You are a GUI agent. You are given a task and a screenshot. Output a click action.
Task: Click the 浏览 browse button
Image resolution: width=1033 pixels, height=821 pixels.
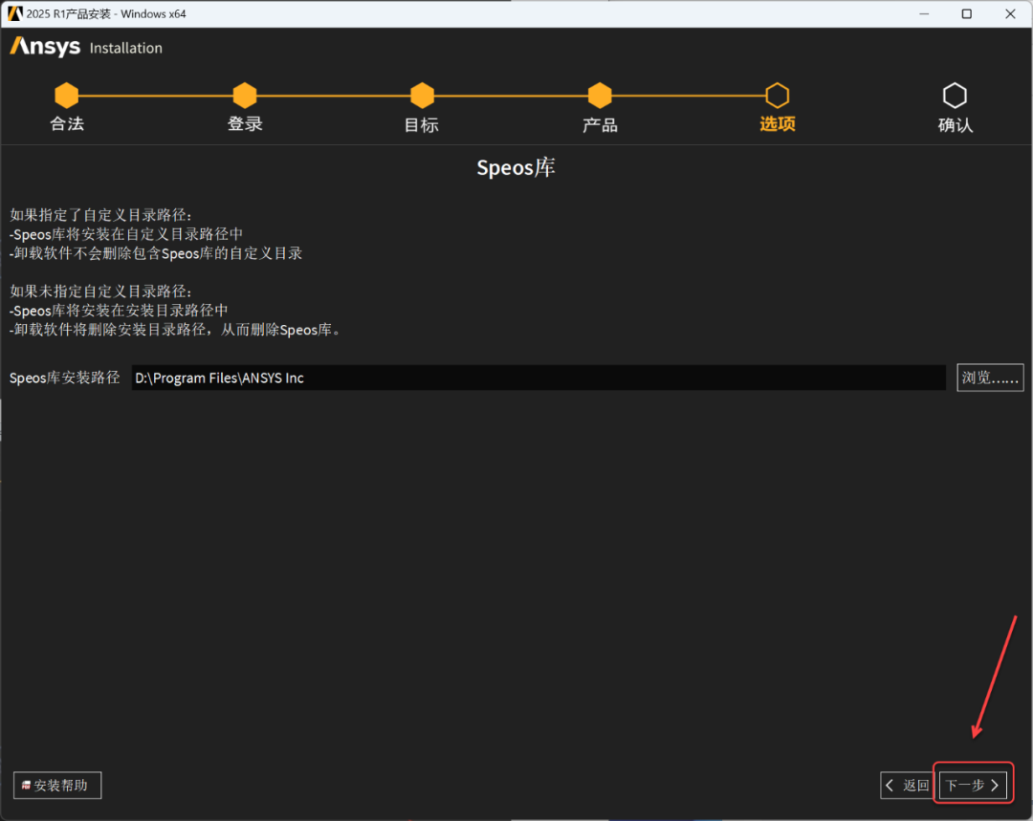coord(990,378)
